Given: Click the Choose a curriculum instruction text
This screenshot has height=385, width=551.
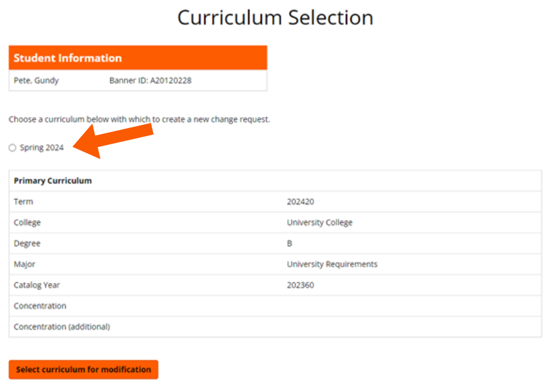Looking at the screenshot, I should [x=139, y=120].
